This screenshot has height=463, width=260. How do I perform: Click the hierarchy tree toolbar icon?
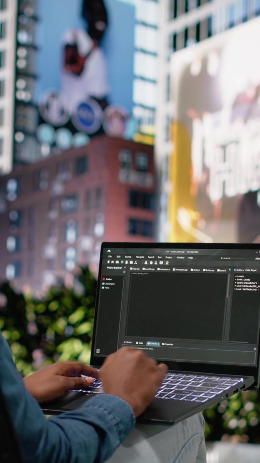(136, 262)
